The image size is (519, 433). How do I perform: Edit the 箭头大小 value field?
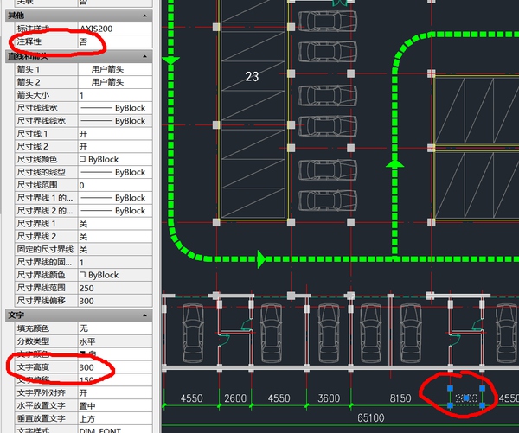point(112,95)
